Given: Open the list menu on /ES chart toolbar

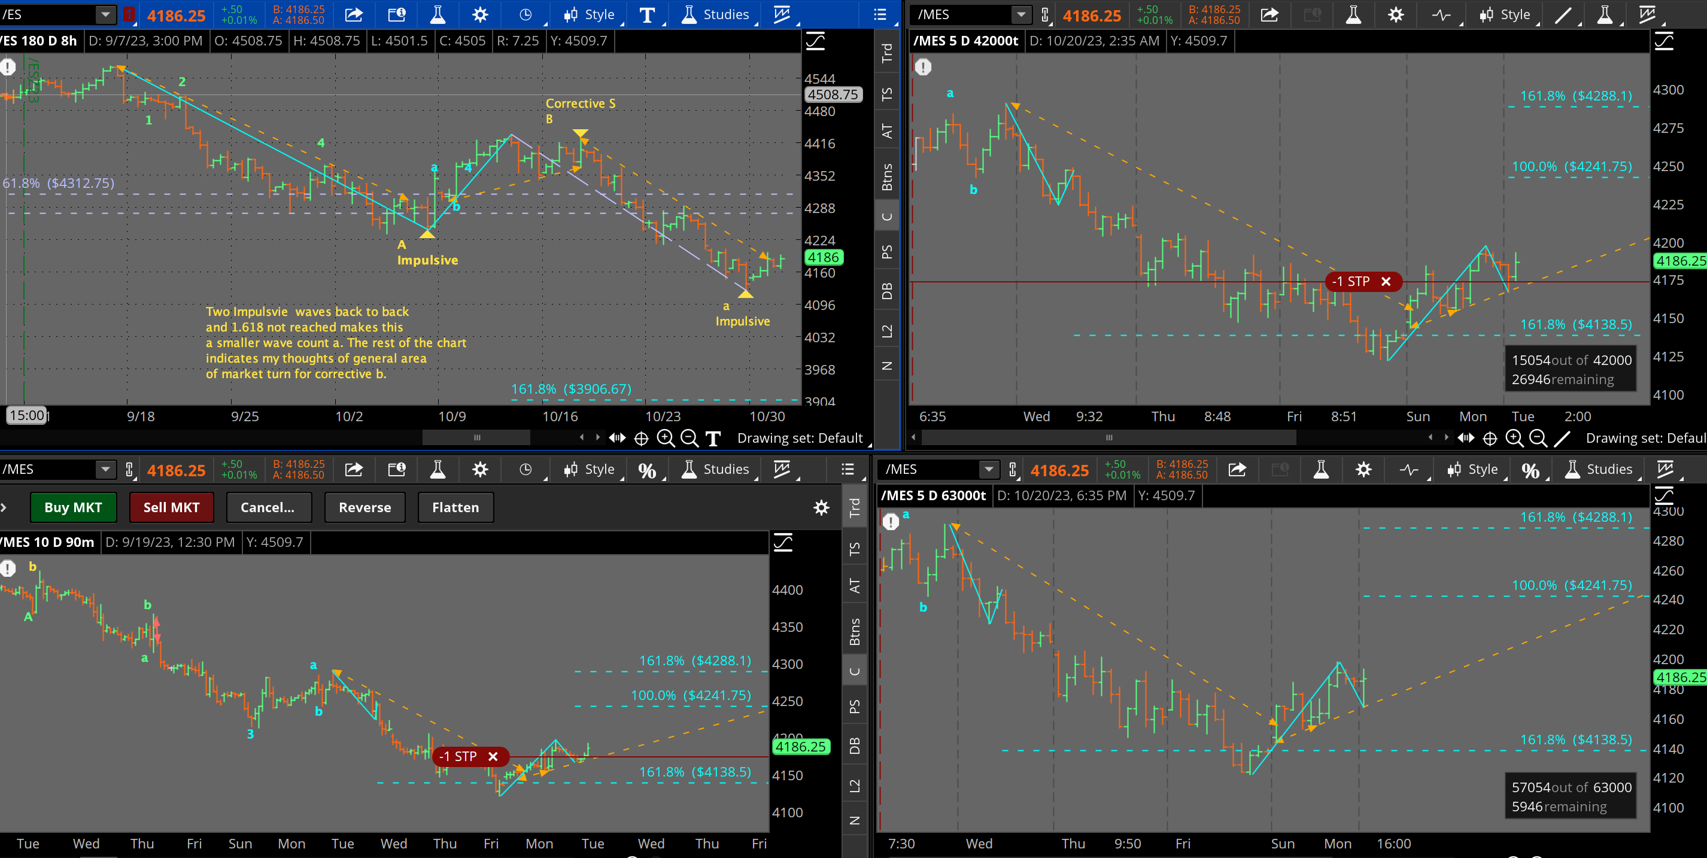Looking at the screenshot, I should click(x=880, y=14).
